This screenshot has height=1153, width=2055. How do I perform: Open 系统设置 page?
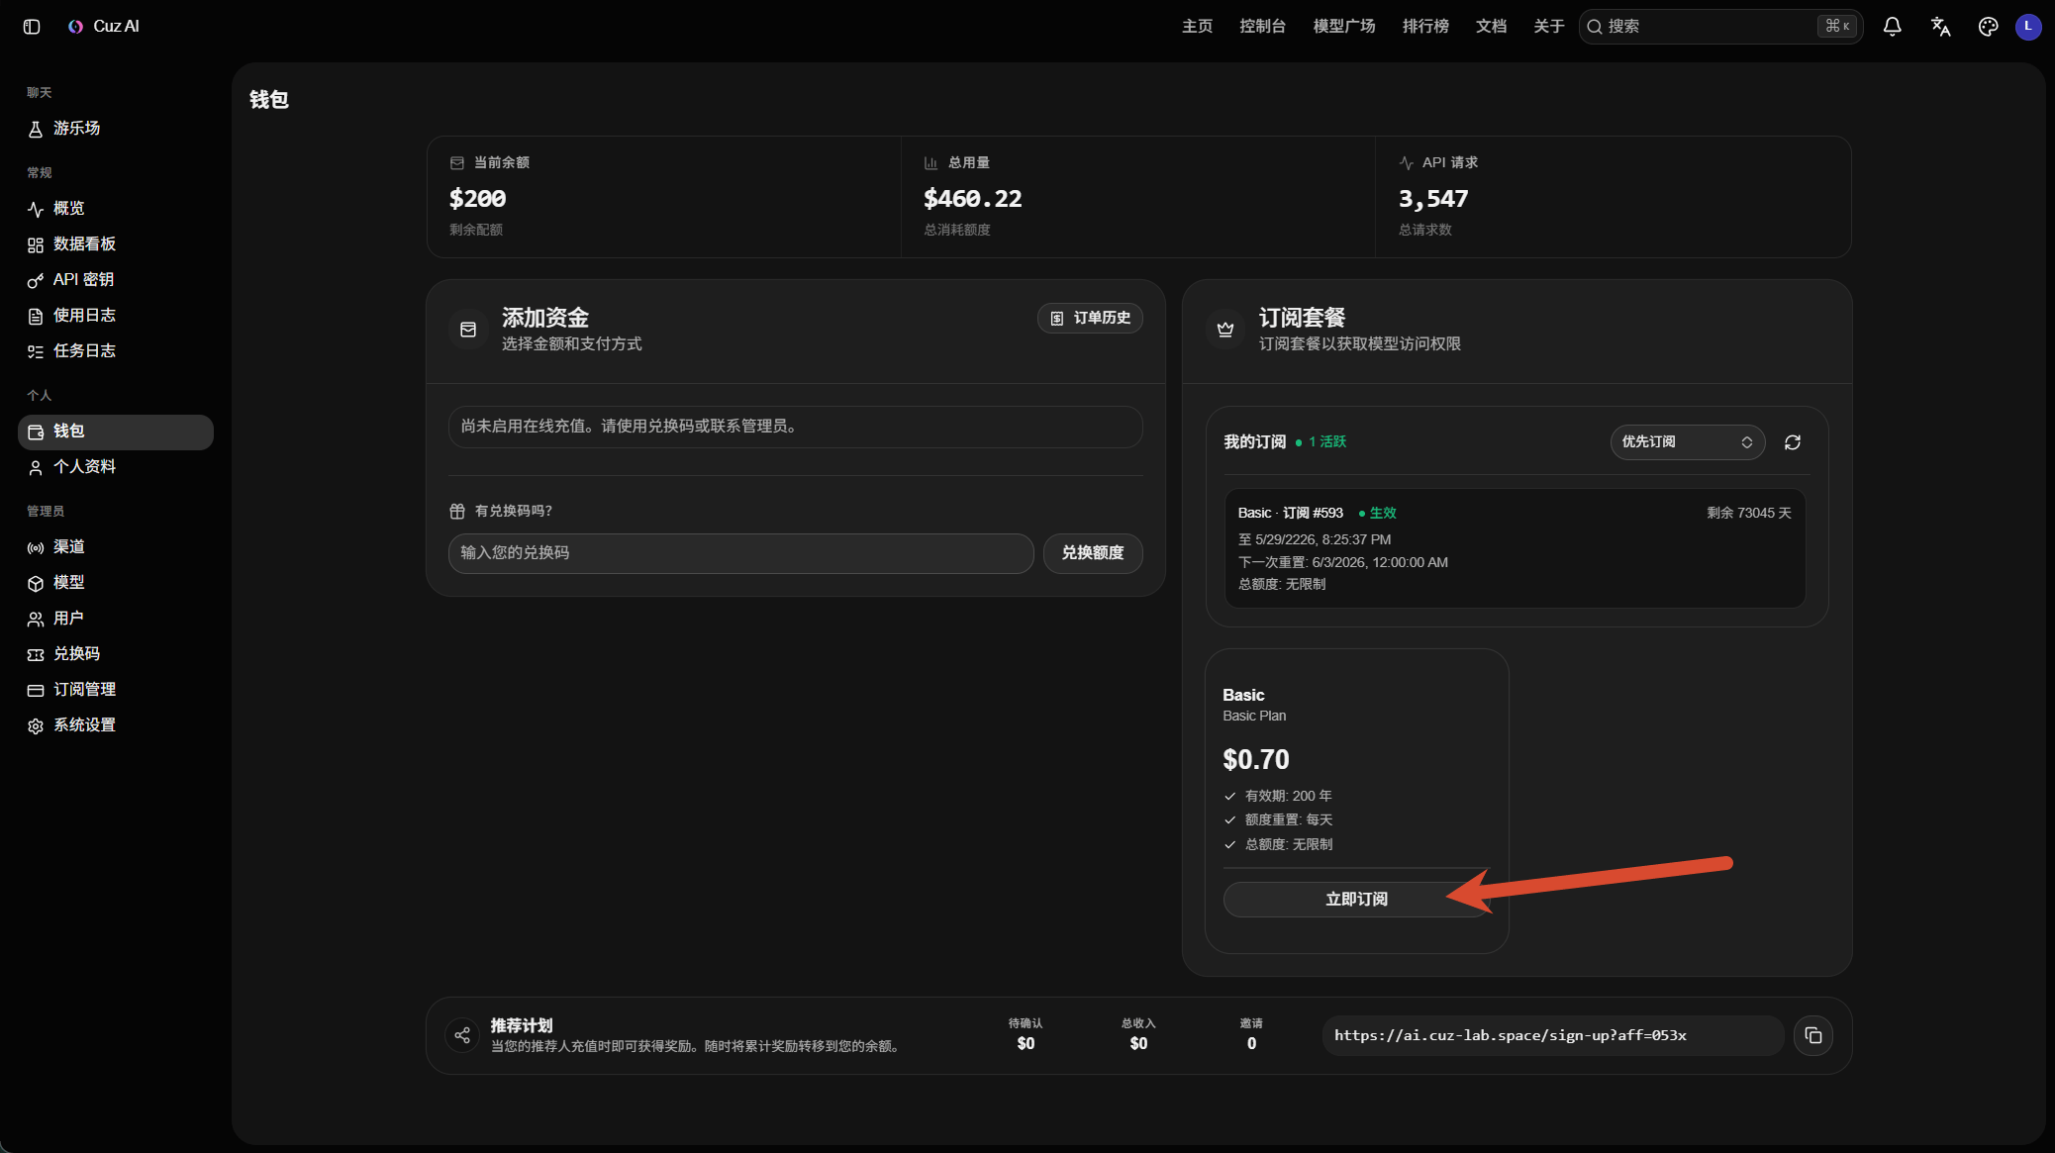tap(116, 725)
